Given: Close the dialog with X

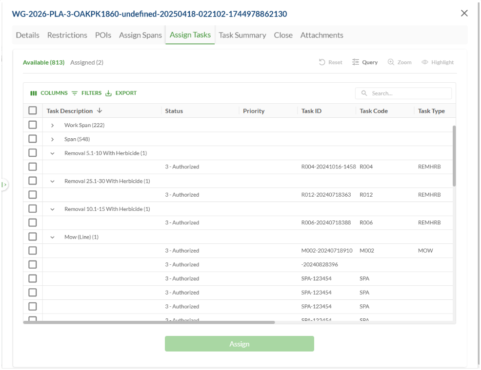Looking at the screenshot, I should coord(464,13).
